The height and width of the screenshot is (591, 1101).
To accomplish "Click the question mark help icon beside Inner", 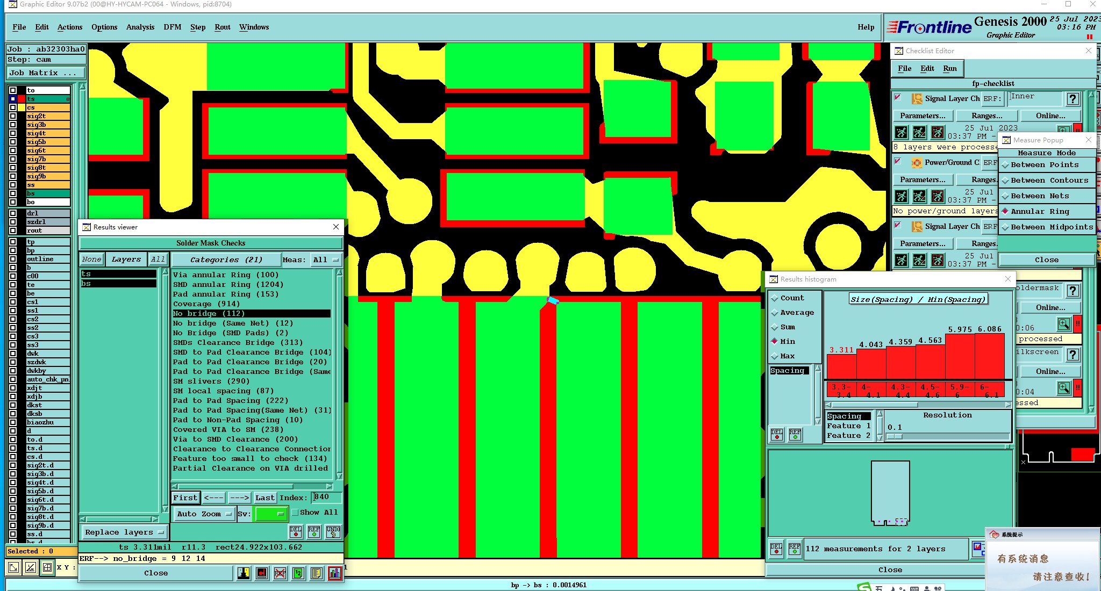I will [1073, 99].
